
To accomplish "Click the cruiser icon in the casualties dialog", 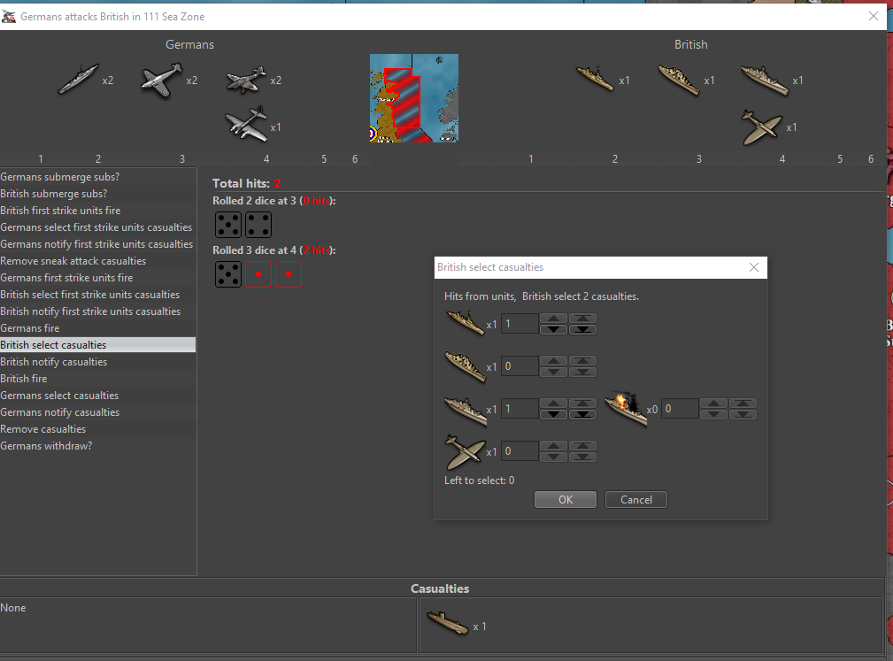I will tap(466, 365).
